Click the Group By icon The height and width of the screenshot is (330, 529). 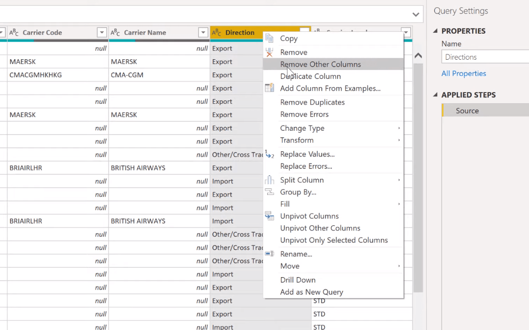coord(269,192)
